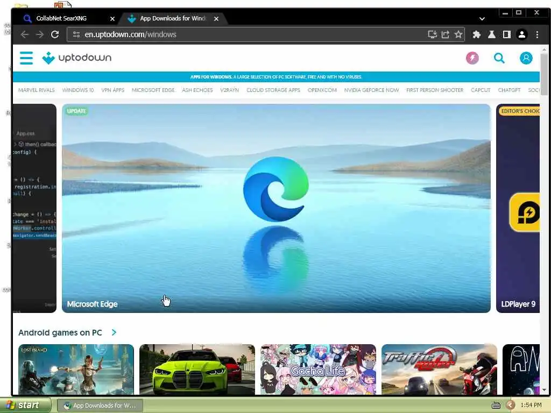Select the App Downloads for Windows tab
The image size is (551, 413).
coord(172,18)
